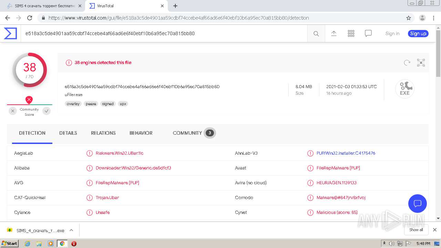This screenshot has height=248, width=441.
Task: Click the Cylance Unsafe result
Action: click(103, 212)
